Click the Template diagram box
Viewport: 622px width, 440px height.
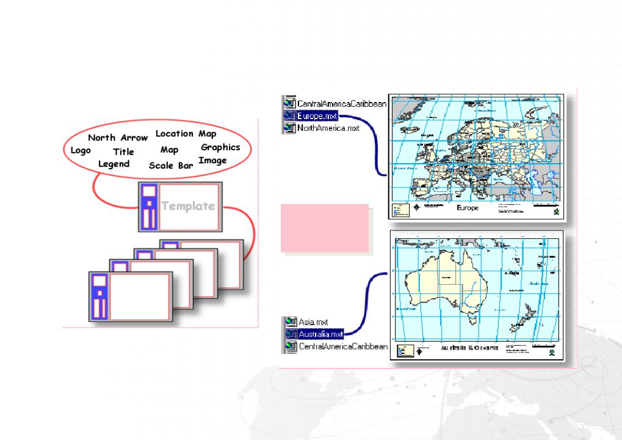click(x=181, y=207)
